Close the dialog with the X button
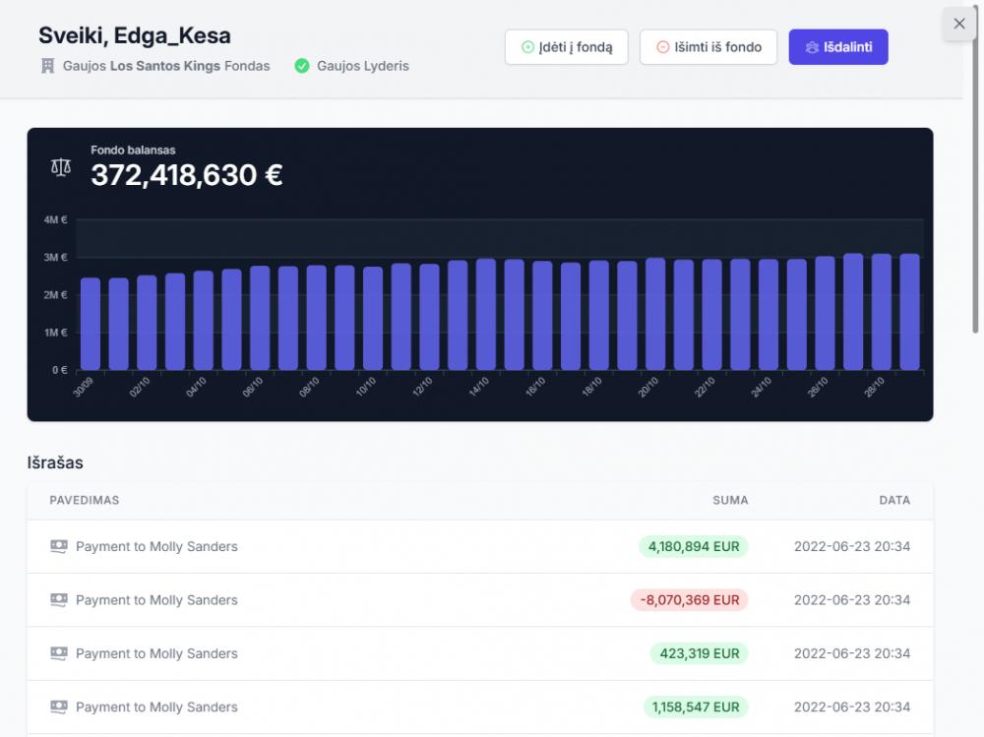The image size is (984, 737). 958,24
